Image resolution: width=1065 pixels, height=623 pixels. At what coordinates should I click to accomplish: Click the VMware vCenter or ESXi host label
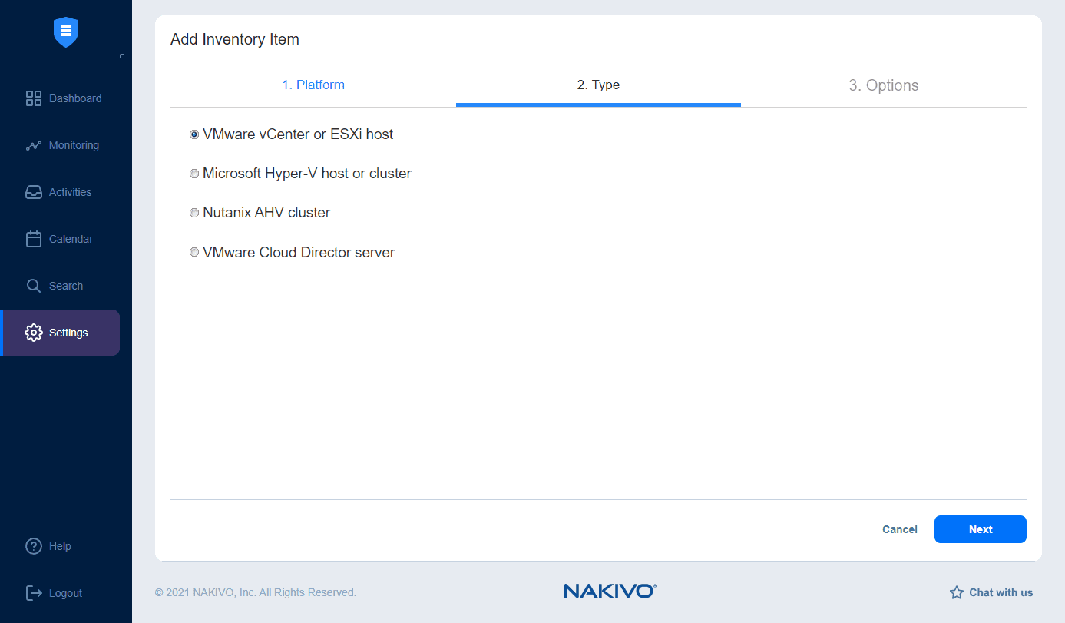[x=298, y=134]
